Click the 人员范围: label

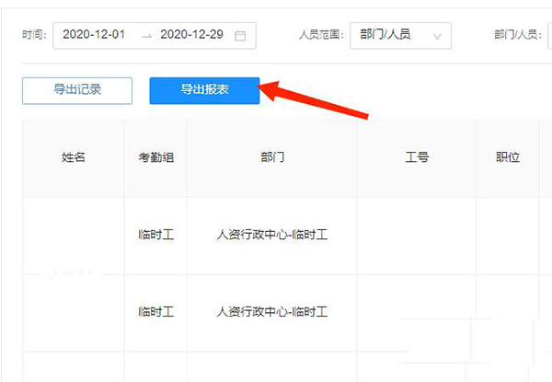321,35
